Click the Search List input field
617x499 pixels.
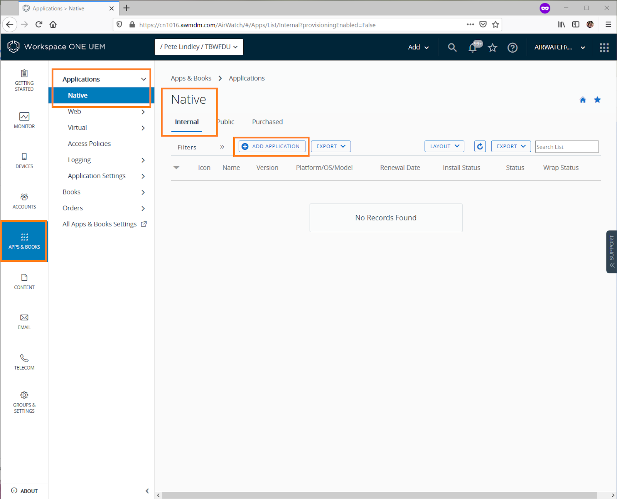pos(567,147)
